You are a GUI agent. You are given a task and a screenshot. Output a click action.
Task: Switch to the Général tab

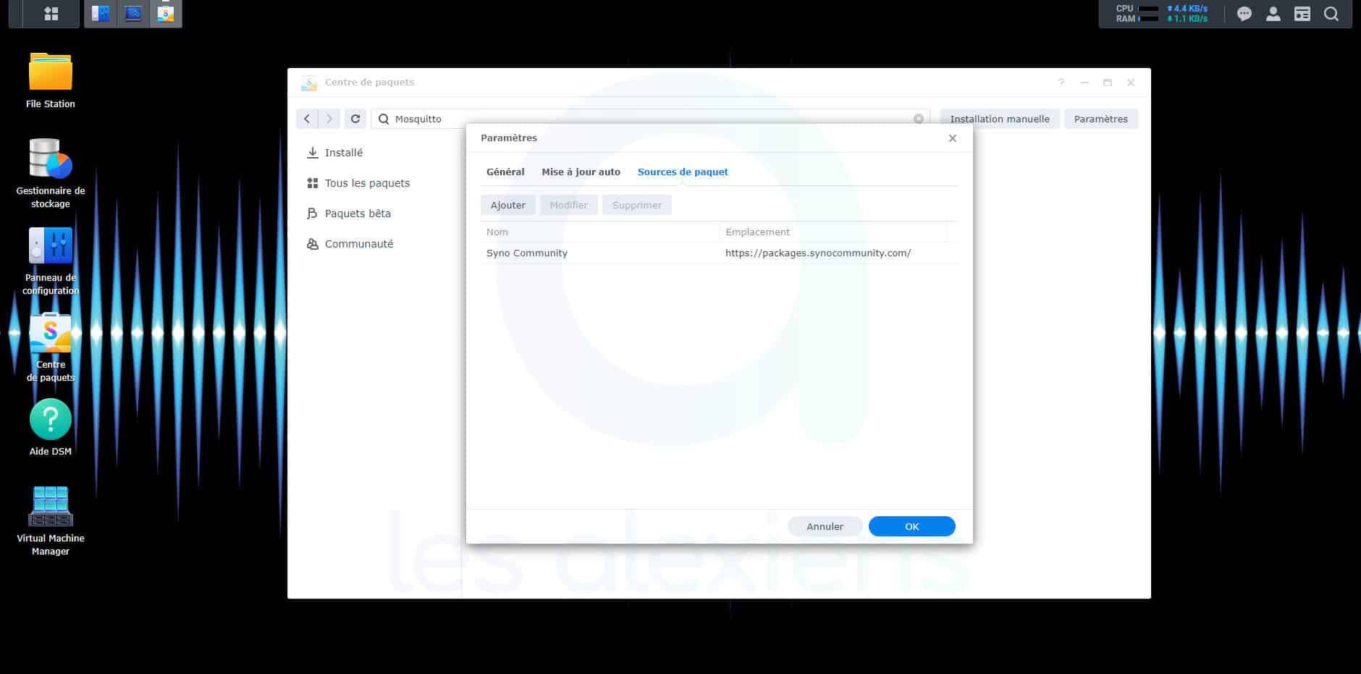click(x=505, y=172)
